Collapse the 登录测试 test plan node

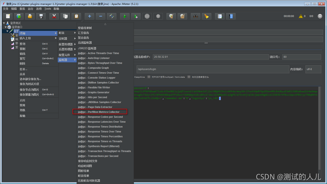[x=4, y=23]
